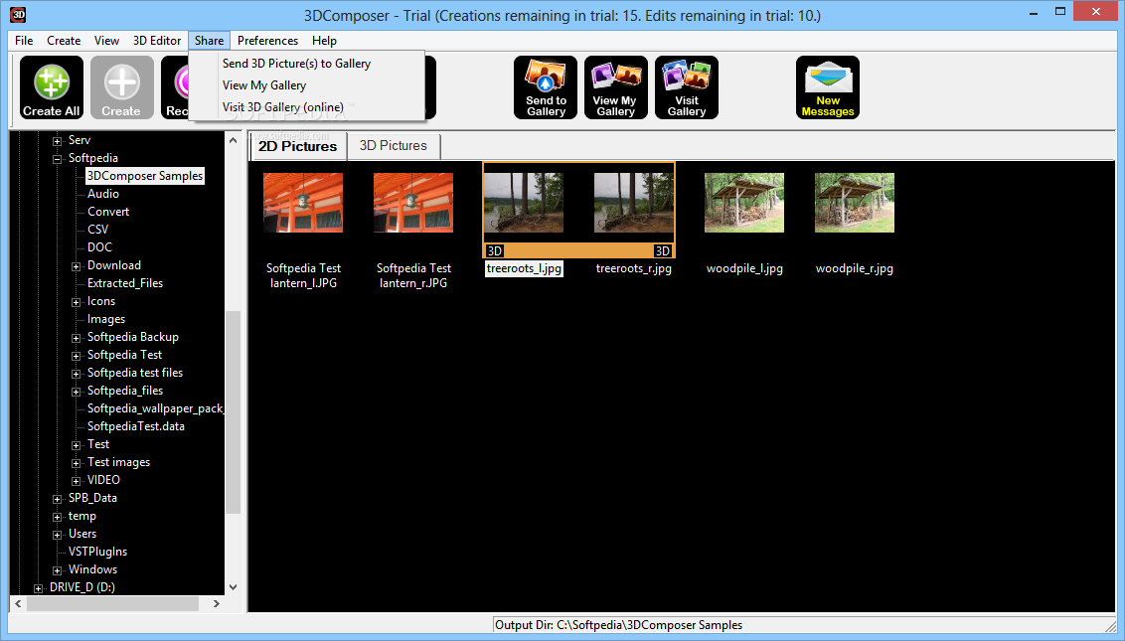
Task: Click the folder tree scroll-right arrow
Action: coord(216,604)
